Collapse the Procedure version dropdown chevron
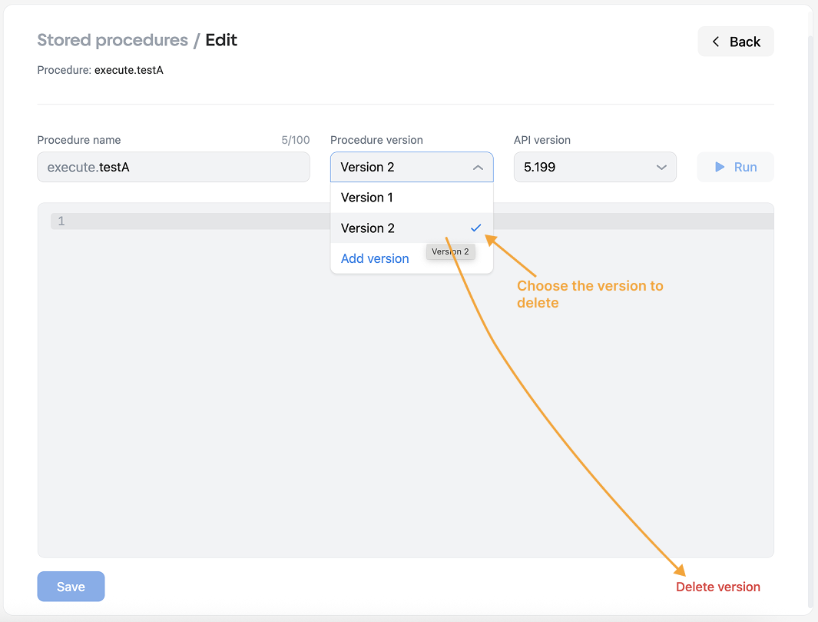818x622 pixels. coord(478,168)
